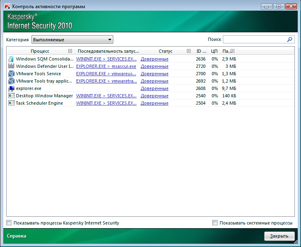
Task: Enable showing system processes checkbox
Action: coord(215,223)
